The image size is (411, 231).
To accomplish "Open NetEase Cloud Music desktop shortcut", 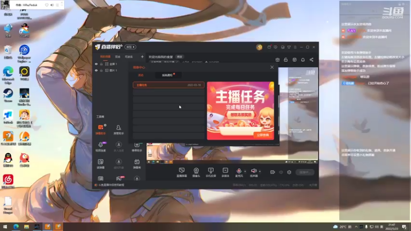I will 8,182.
